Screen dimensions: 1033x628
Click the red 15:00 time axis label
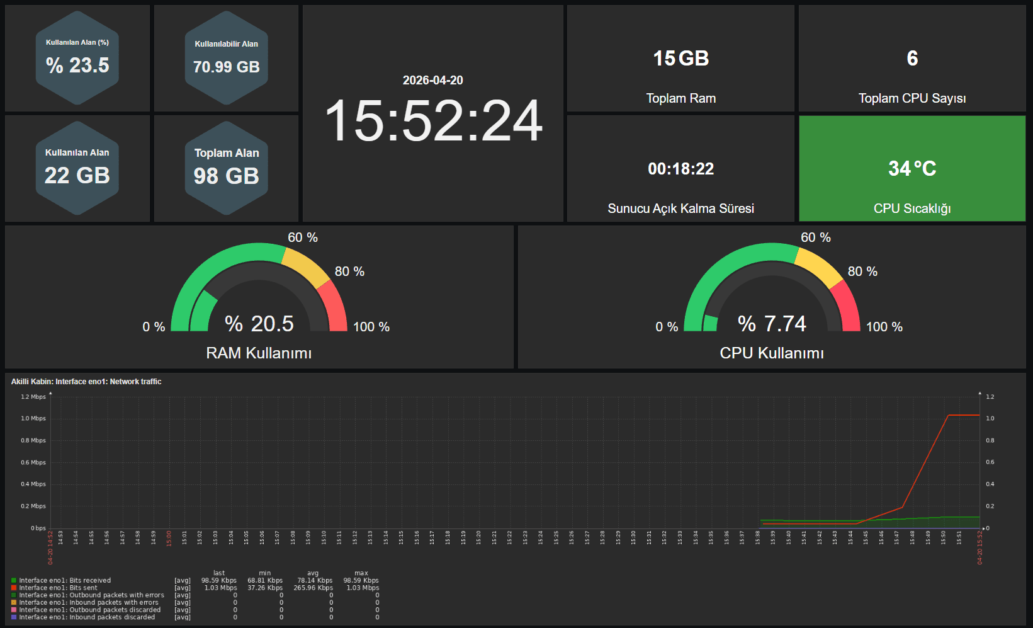click(169, 539)
